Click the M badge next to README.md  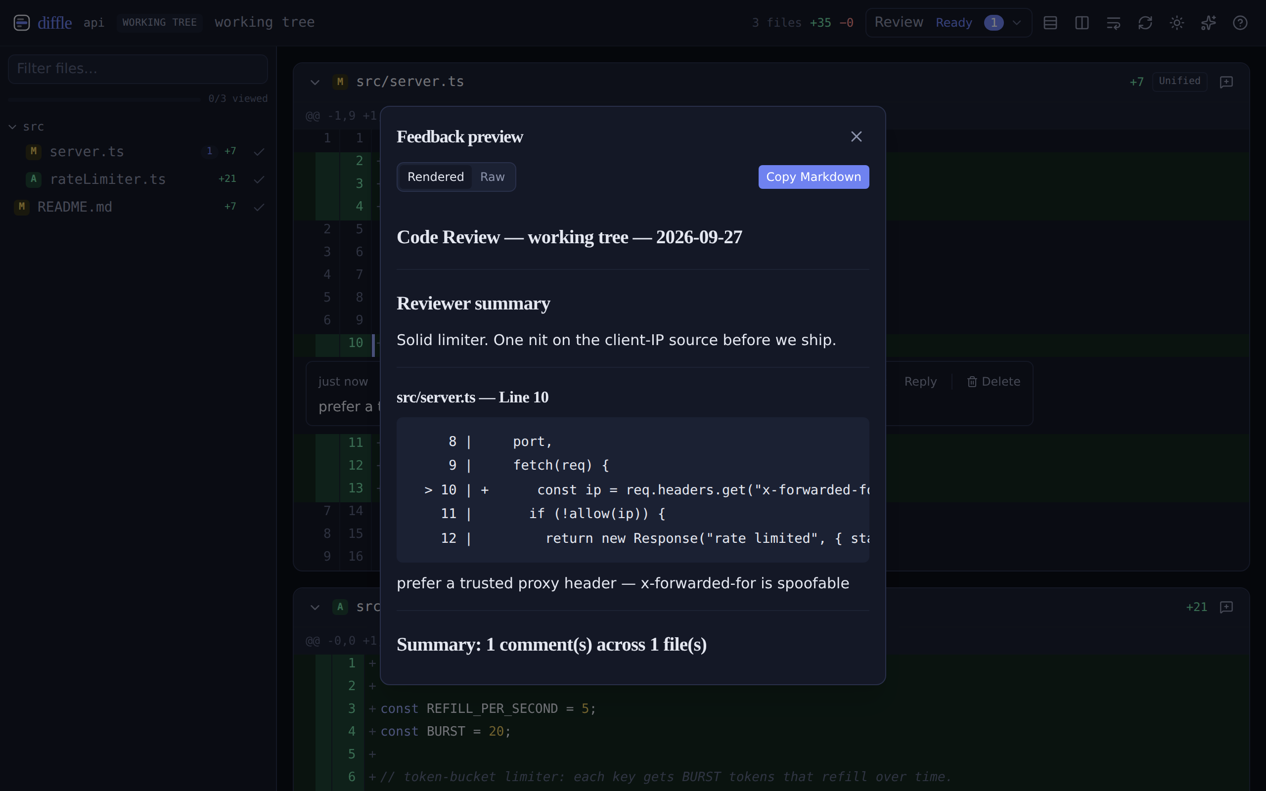(21, 207)
